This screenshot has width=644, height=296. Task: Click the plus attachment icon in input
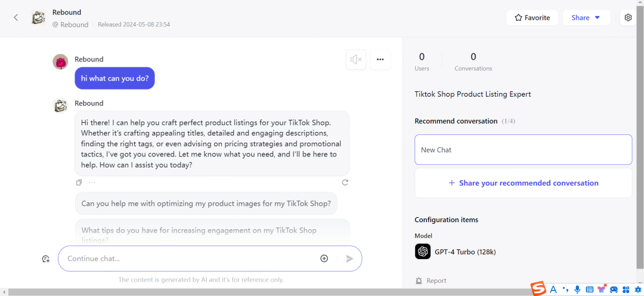(324, 258)
